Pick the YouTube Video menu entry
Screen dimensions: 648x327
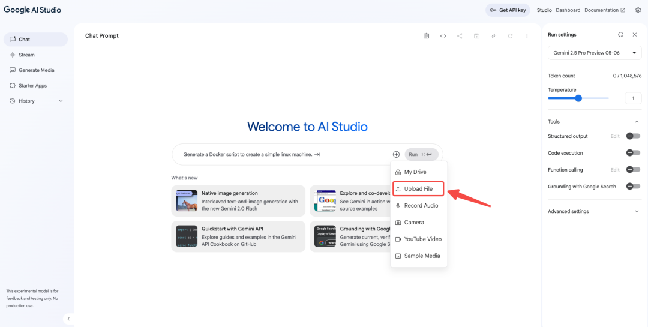pyautogui.click(x=419, y=239)
